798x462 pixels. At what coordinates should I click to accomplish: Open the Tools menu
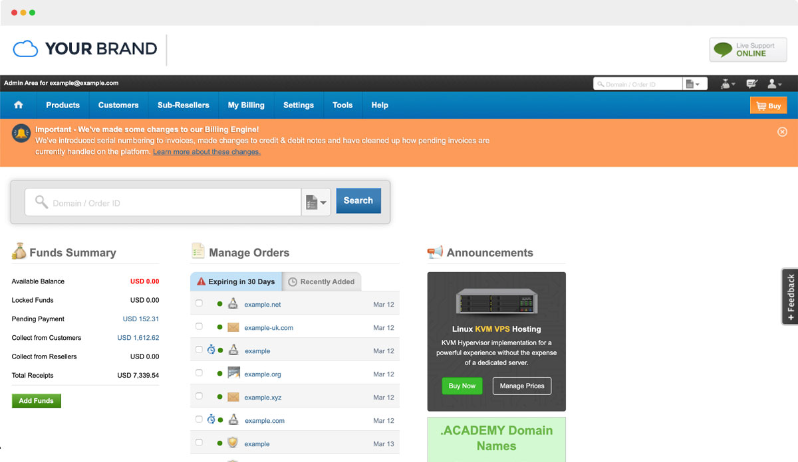pos(342,105)
